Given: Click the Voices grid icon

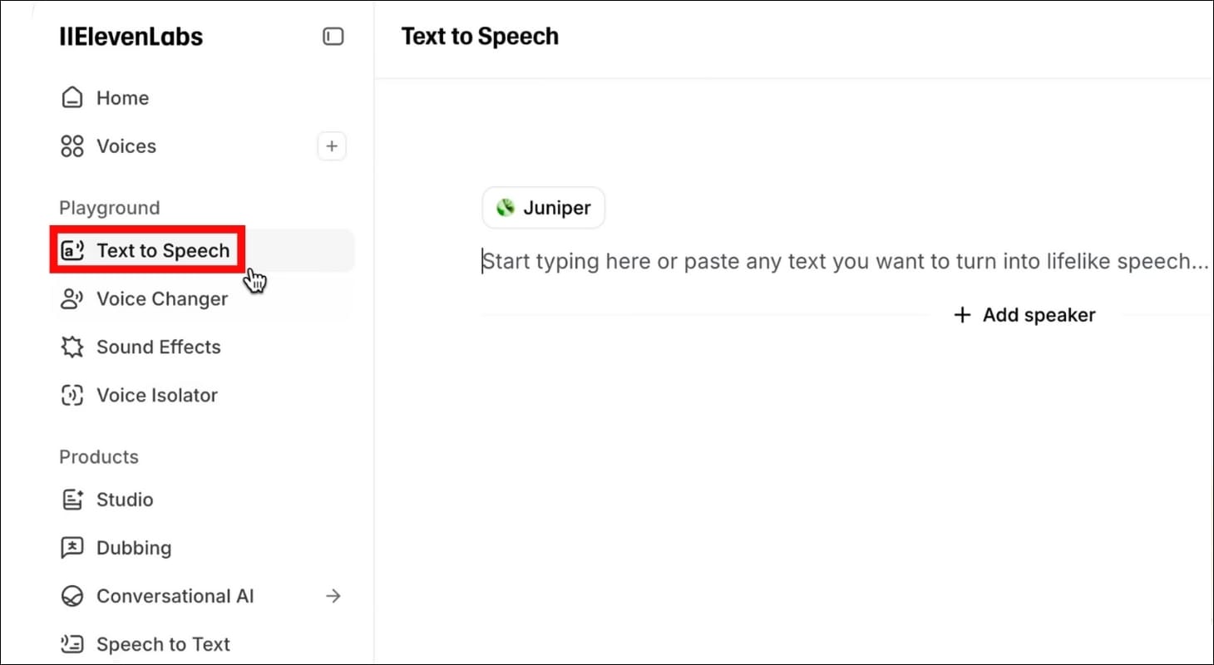Looking at the screenshot, I should click(x=73, y=145).
